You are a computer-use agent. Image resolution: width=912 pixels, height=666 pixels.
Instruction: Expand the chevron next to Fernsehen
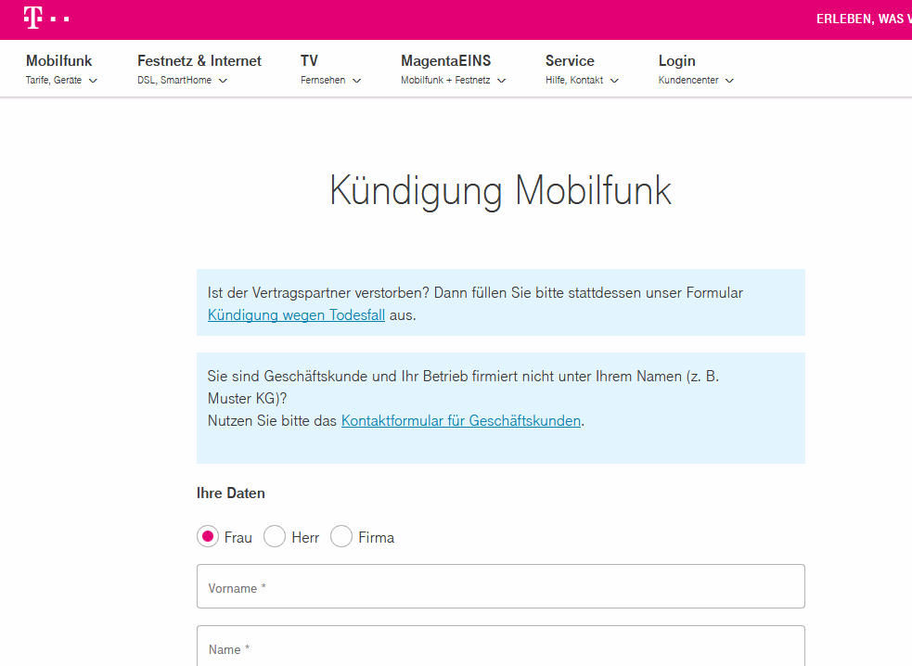coord(357,81)
